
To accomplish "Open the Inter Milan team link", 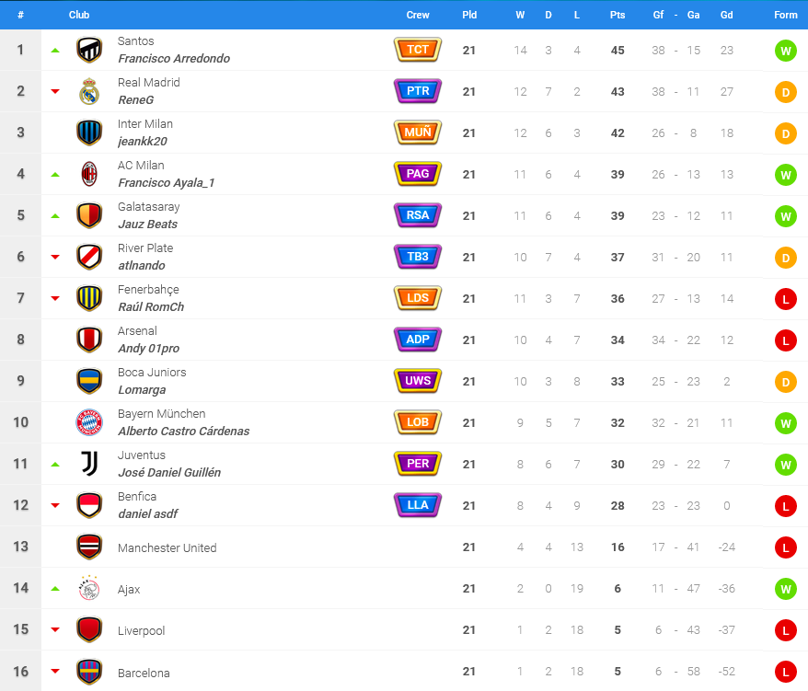I will pyautogui.click(x=145, y=123).
